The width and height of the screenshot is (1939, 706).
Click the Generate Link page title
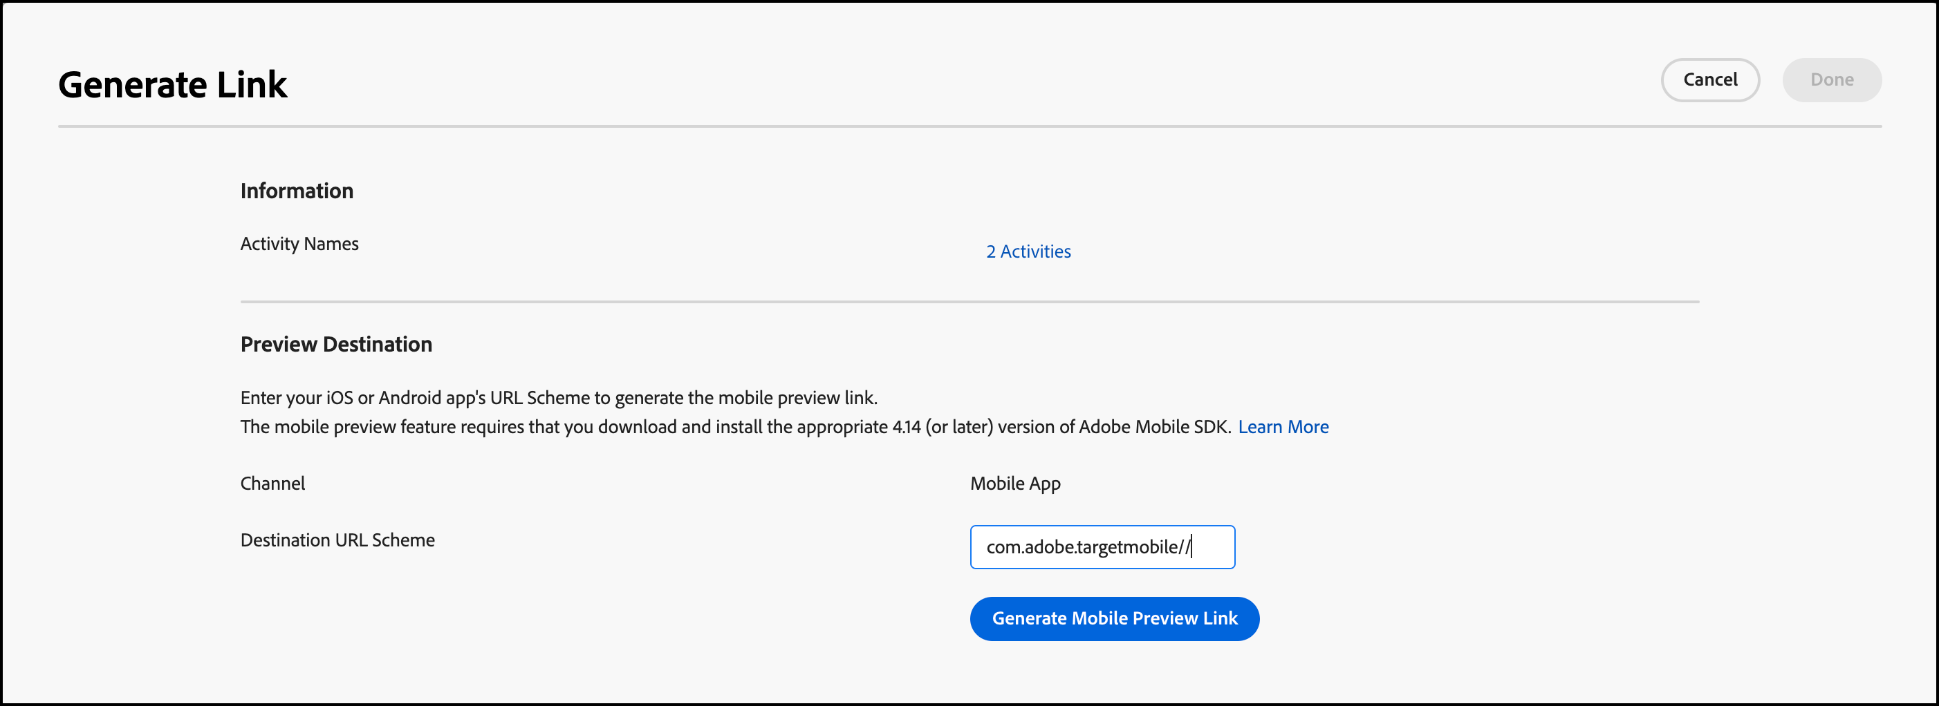(x=172, y=84)
